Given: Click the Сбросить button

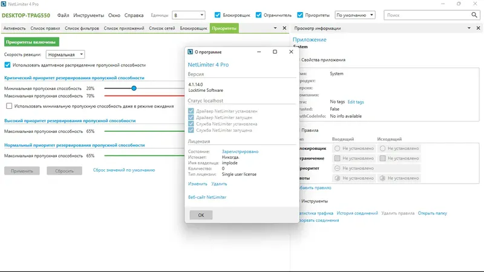Looking at the screenshot, I should pyautogui.click(x=65, y=171).
